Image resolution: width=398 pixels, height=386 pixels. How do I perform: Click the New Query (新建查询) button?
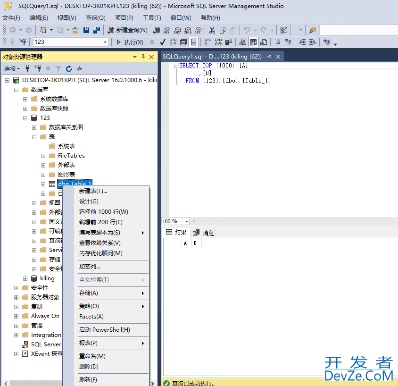127,30
